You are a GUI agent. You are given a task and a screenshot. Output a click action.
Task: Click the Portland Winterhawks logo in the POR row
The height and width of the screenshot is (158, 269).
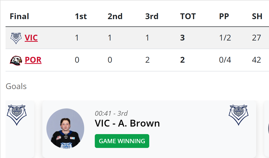pyautogui.click(x=16, y=60)
